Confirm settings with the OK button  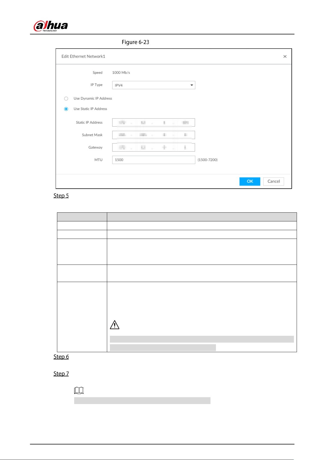click(250, 182)
